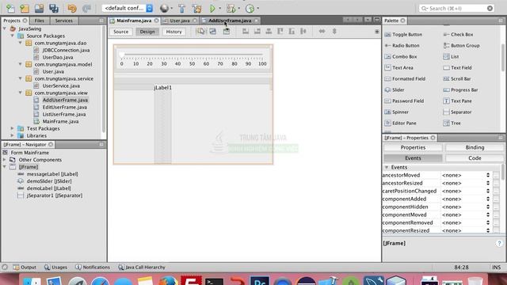Pick the Spinner palette component

pyautogui.click(x=396, y=112)
